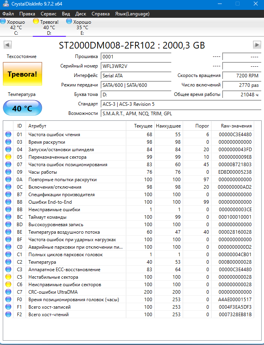Click the Возможности field S.M.A.R.T., APM, NCQ

point(181,113)
